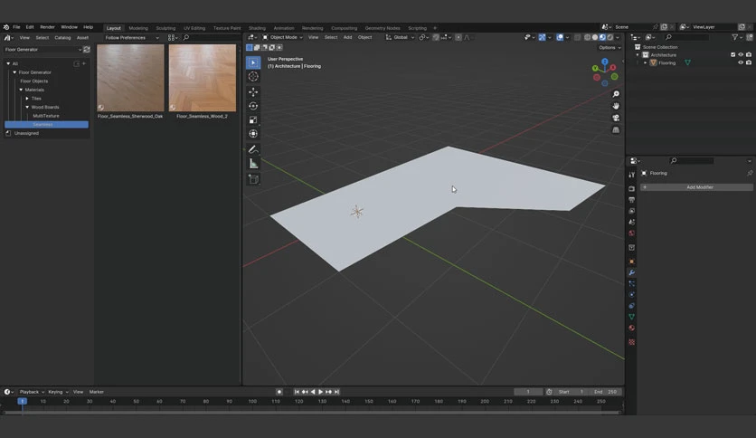
Task: Jump to the timeline start frame
Action: pos(297,392)
